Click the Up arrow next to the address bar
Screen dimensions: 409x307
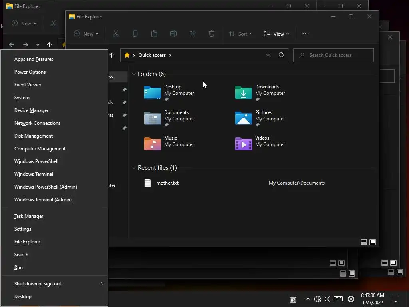coord(112,55)
